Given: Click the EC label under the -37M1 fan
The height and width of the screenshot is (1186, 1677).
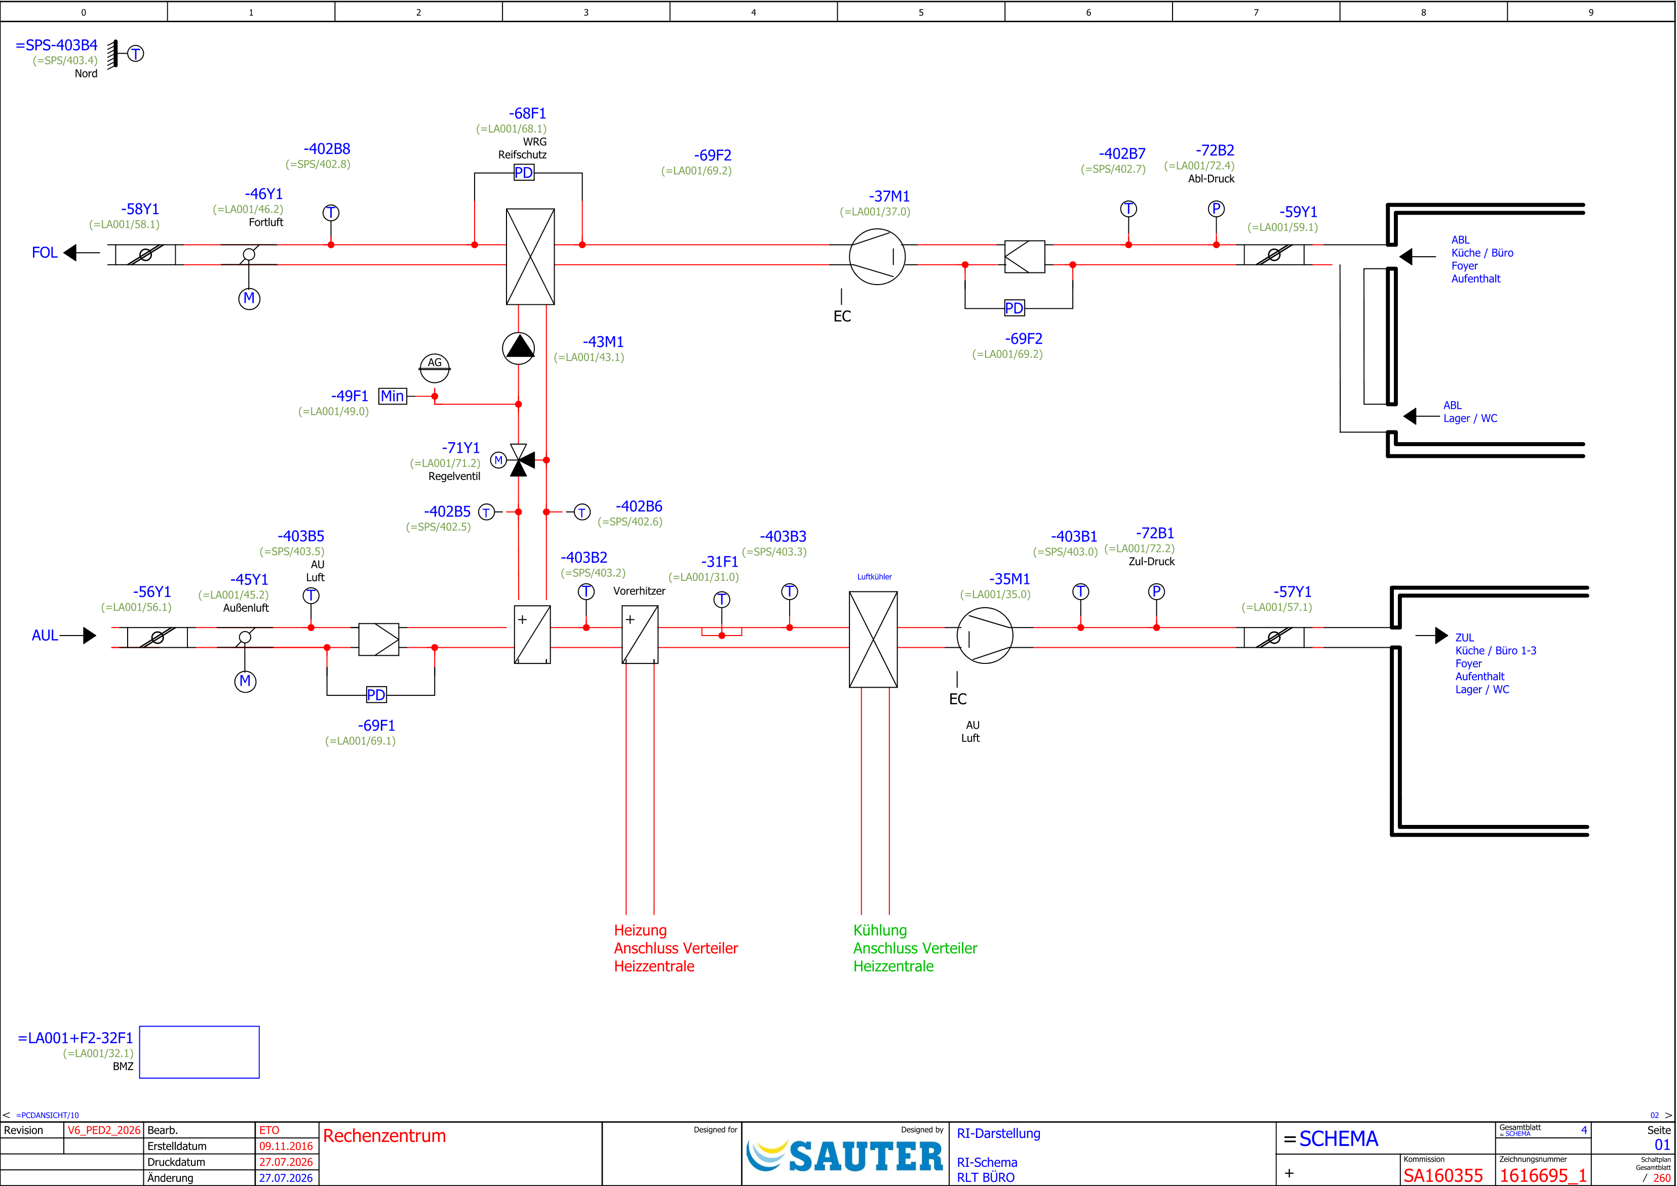Looking at the screenshot, I should (x=842, y=316).
